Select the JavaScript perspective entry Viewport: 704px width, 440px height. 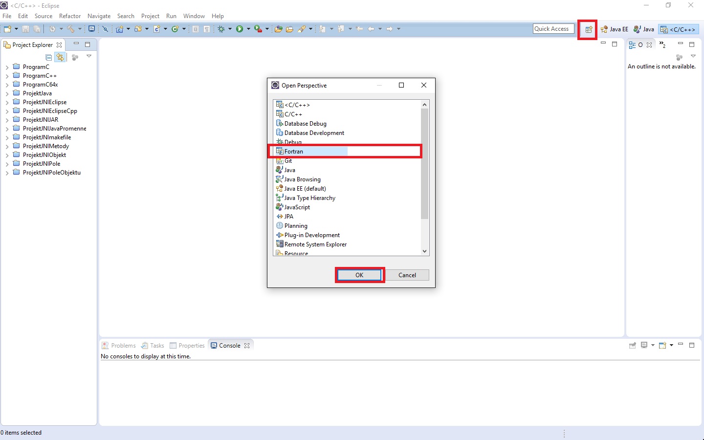(x=293, y=207)
